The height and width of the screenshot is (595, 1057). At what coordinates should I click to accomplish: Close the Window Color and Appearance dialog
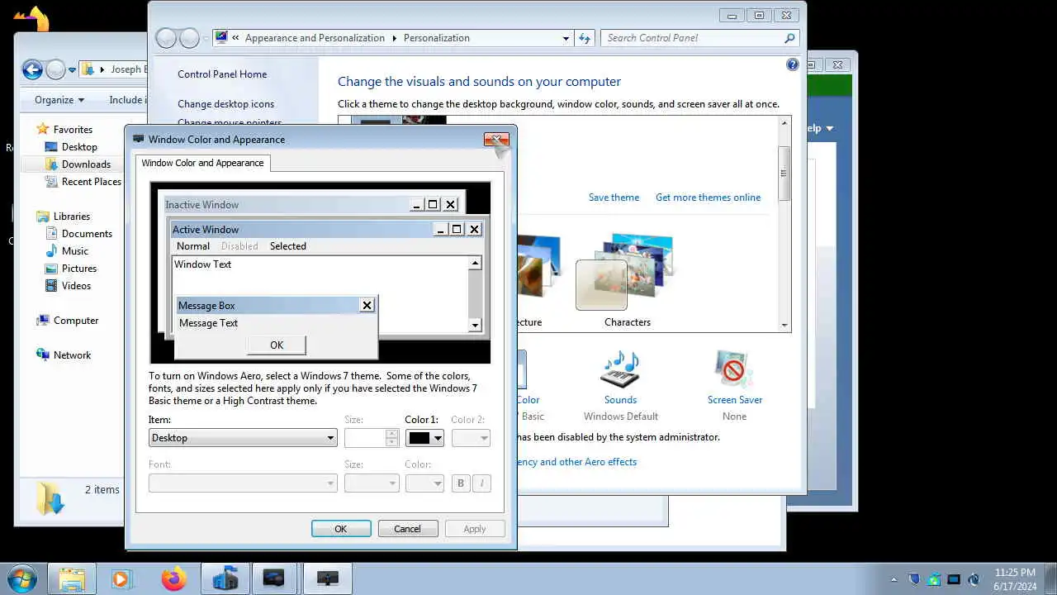(496, 140)
